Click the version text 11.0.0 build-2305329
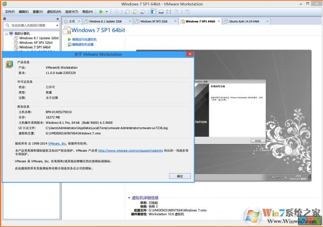 (x=60, y=73)
